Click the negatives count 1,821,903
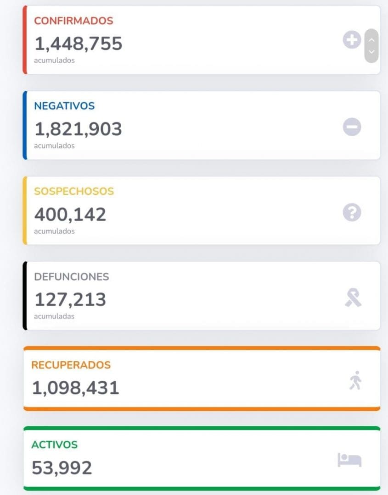The height and width of the screenshot is (495, 388). [x=78, y=129]
